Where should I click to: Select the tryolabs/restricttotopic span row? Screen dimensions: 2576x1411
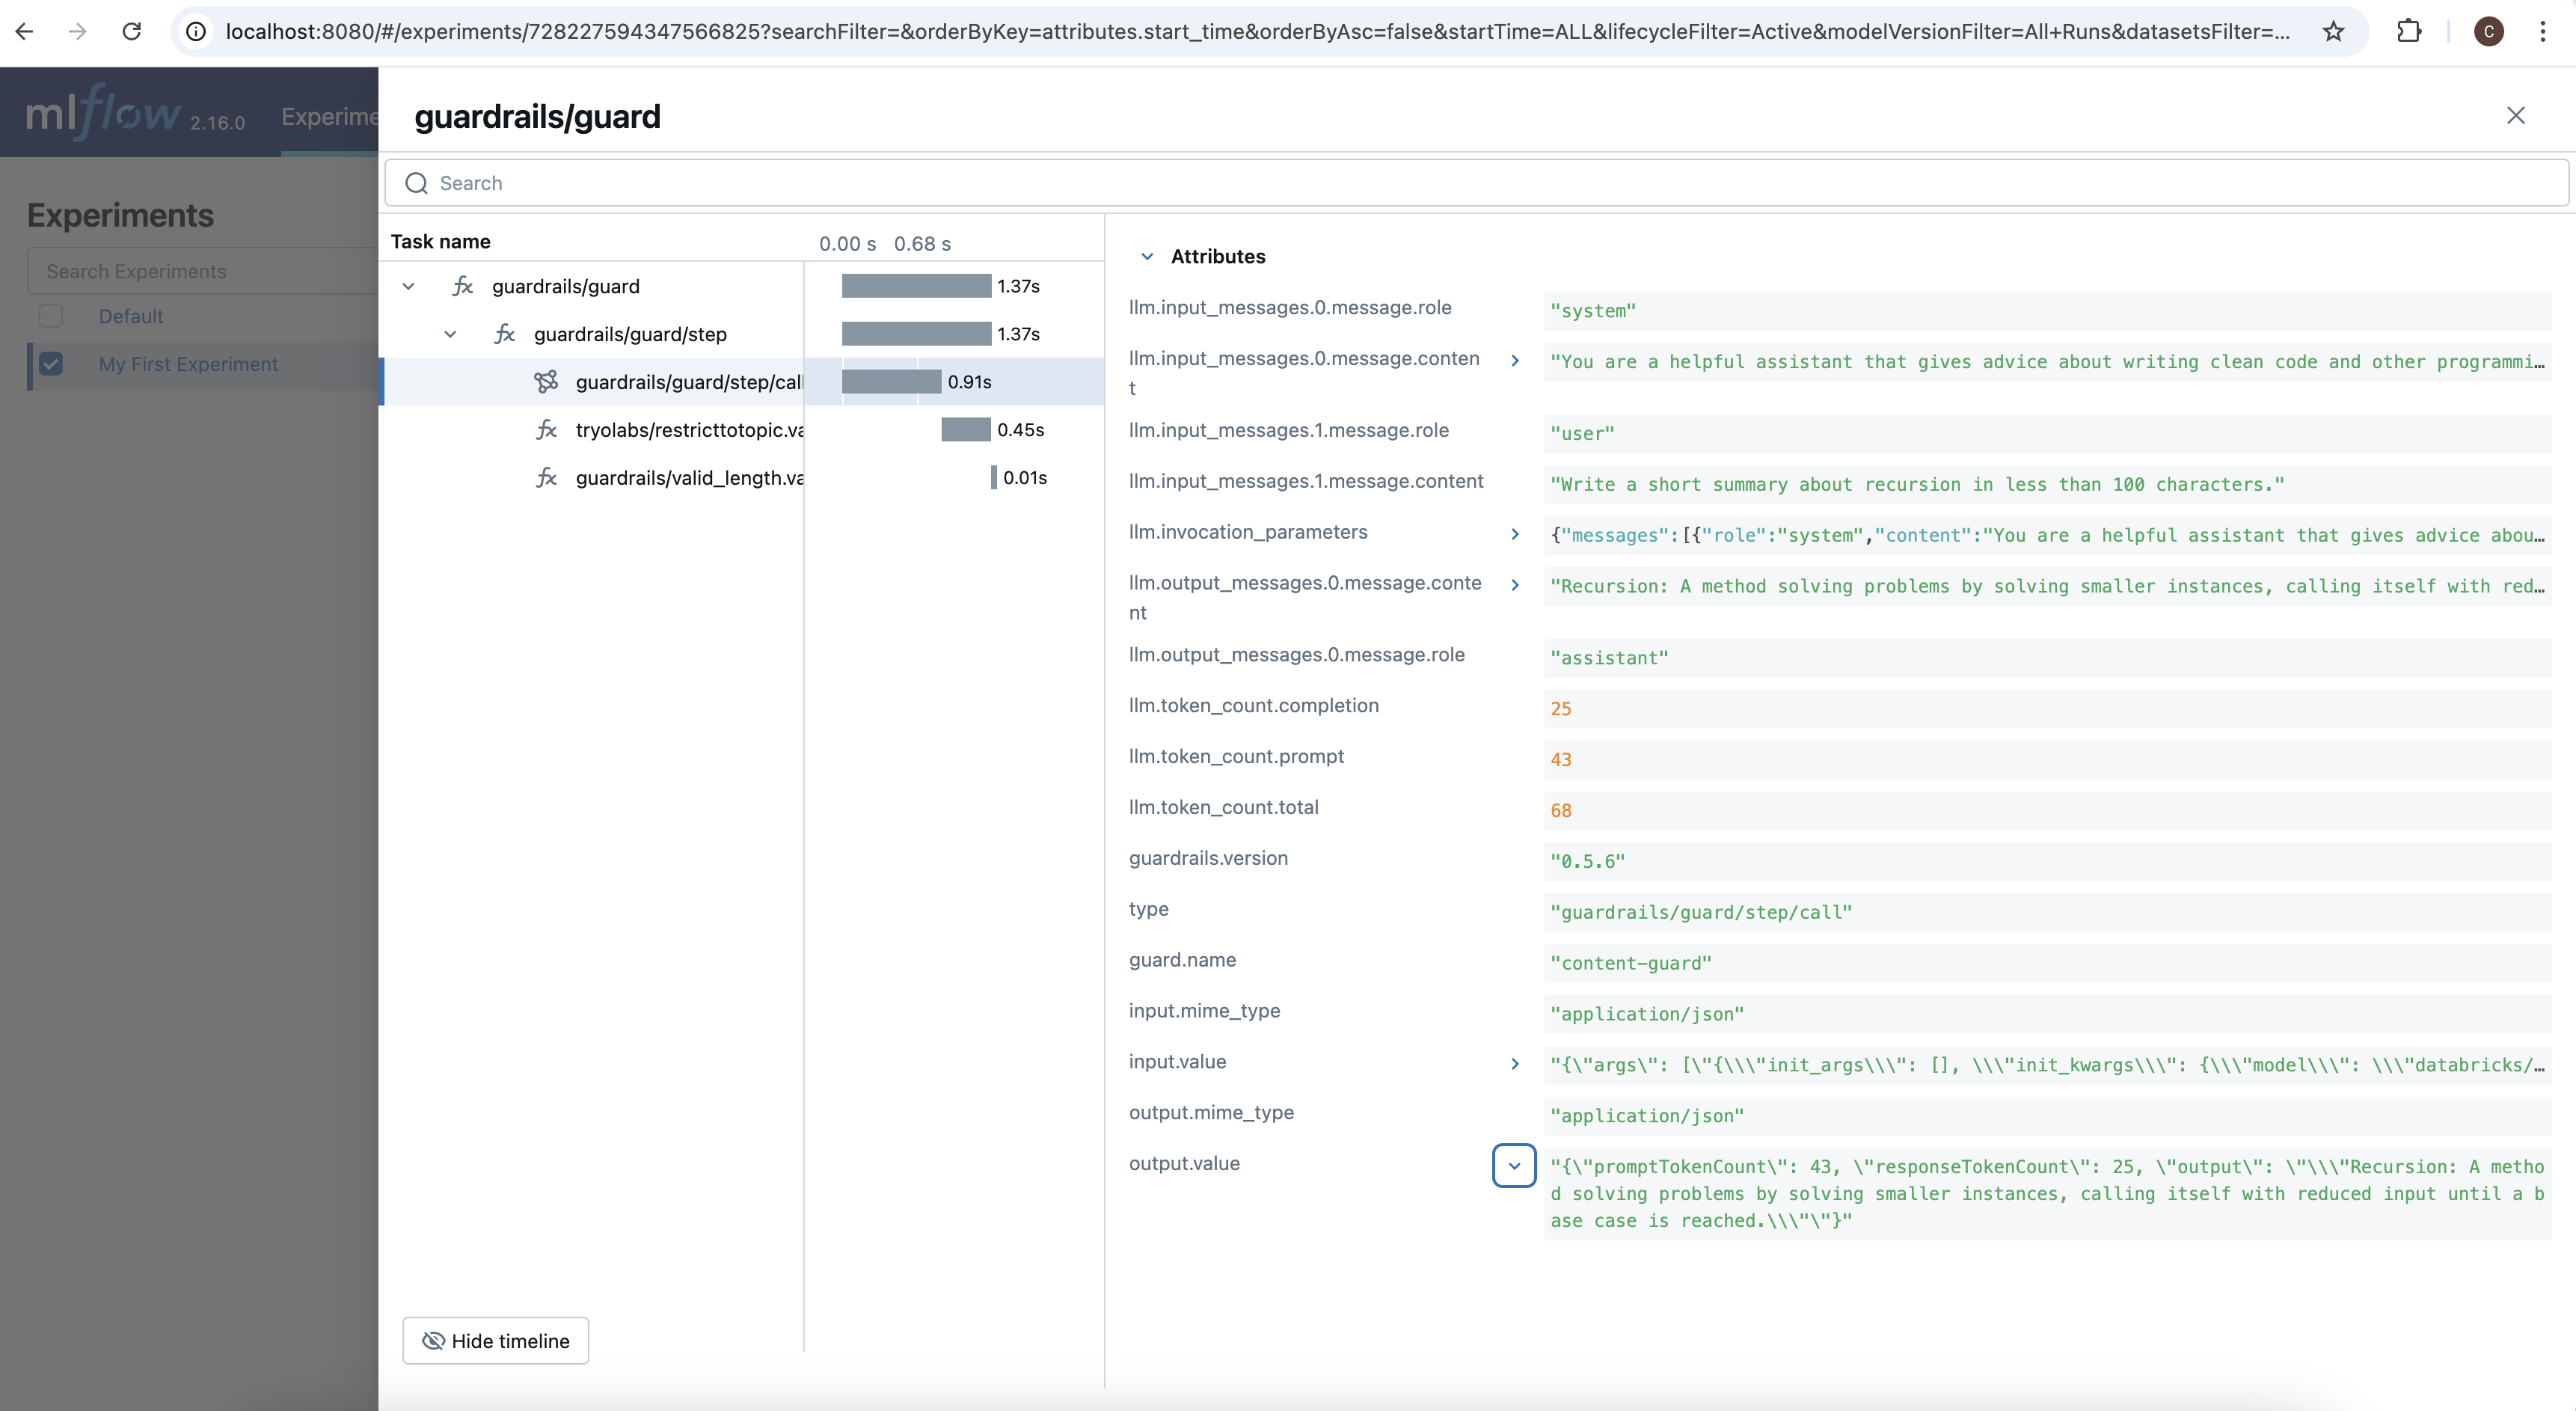(x=689, y=430)
